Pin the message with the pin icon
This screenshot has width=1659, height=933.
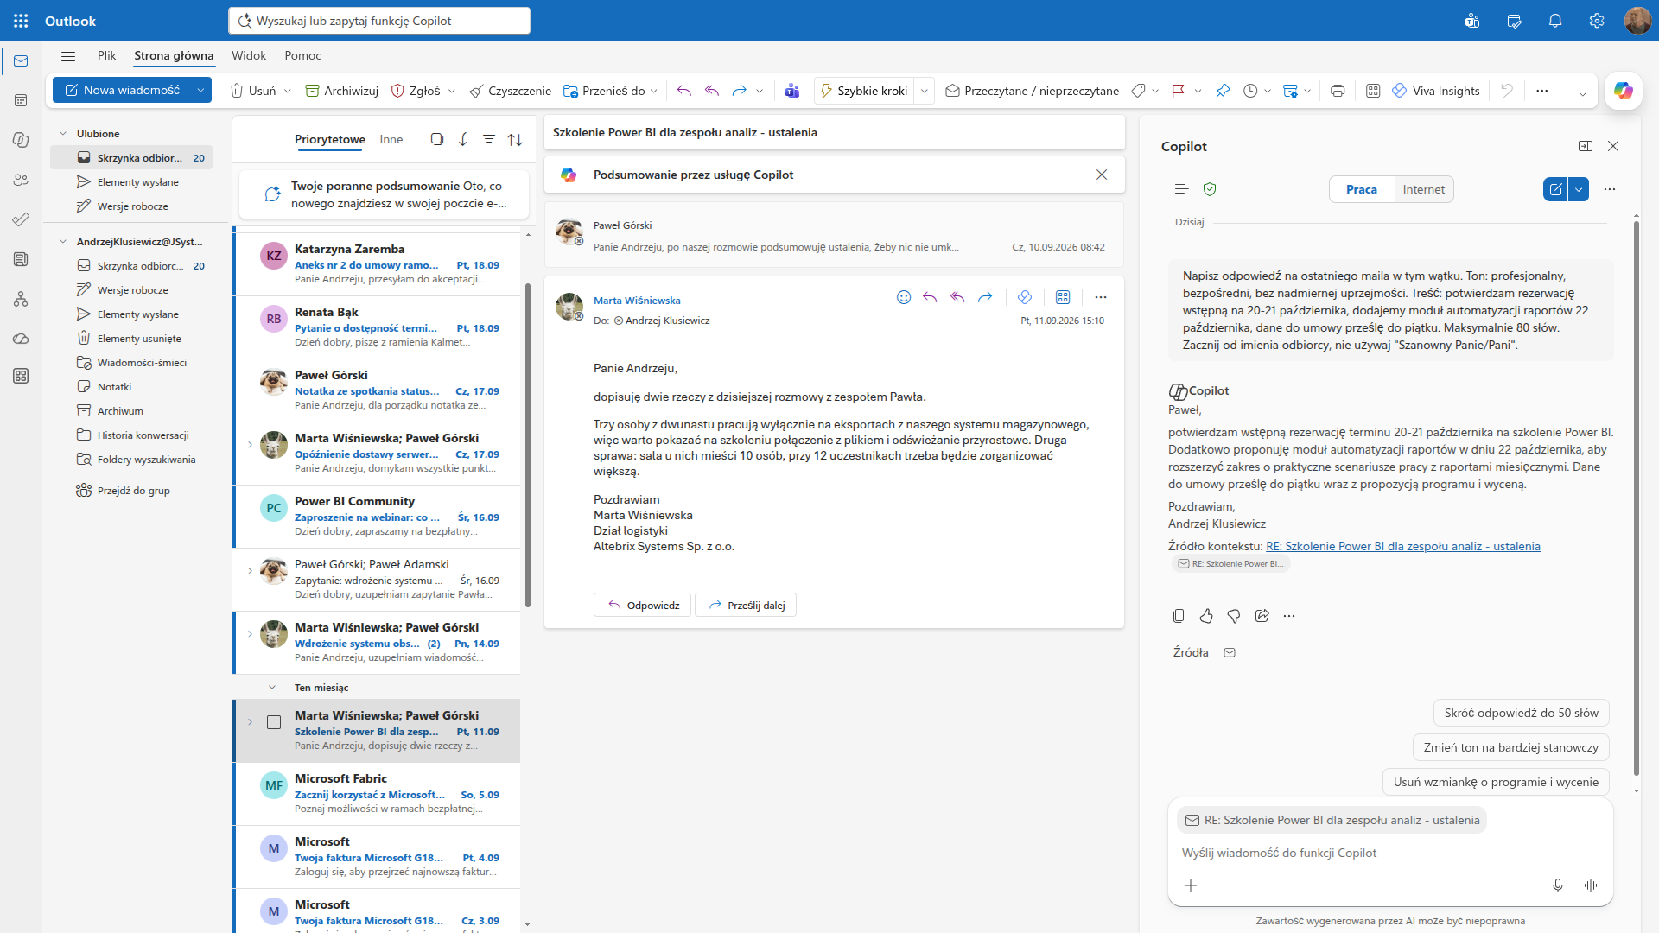(x=1223, y=91)
